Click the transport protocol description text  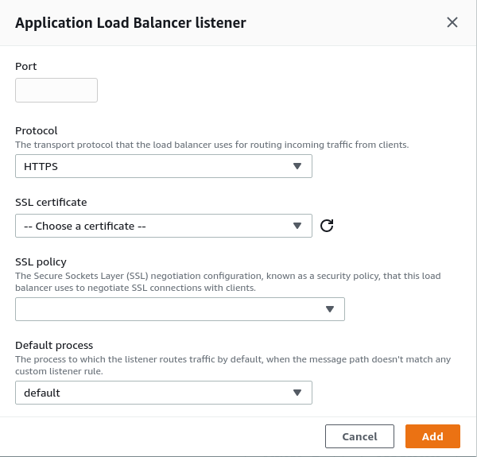click(x=212, y=145)
